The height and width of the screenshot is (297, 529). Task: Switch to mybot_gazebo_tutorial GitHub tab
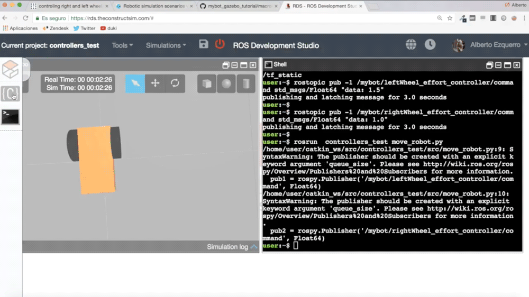tap(239, 6)
